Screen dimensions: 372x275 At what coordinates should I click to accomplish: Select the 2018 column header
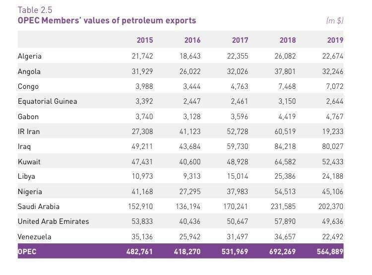pyautogui.click(x=288, y=40)
